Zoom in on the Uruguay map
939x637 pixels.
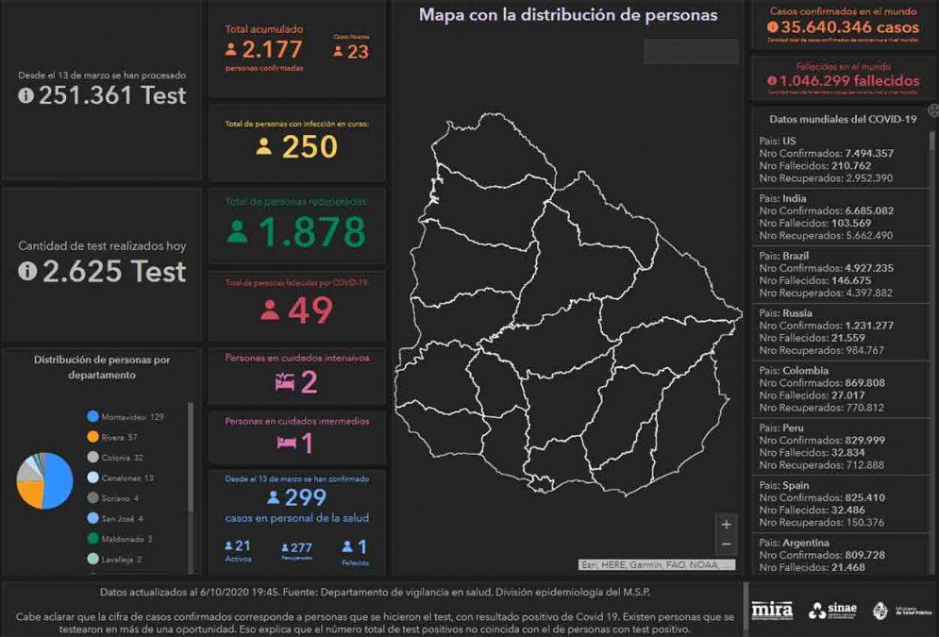pyautogui.click(x=726, y=525)
